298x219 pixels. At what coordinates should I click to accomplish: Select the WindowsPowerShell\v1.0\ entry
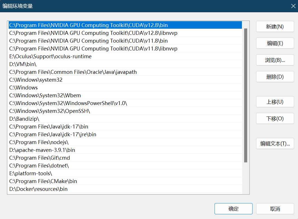[x=125, y=103]
